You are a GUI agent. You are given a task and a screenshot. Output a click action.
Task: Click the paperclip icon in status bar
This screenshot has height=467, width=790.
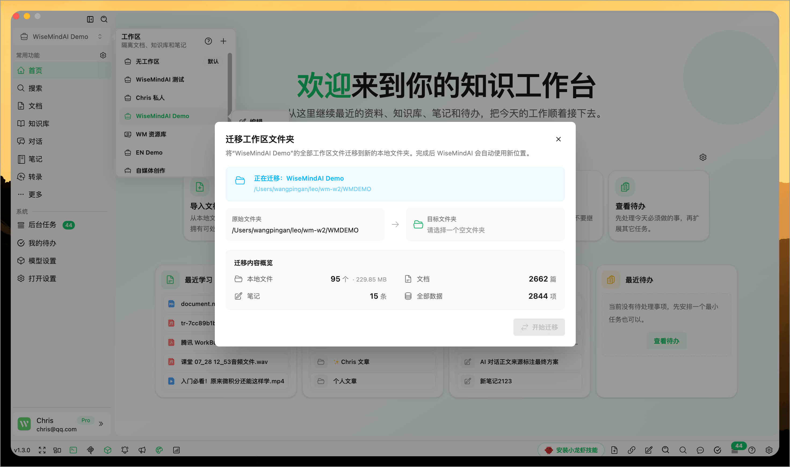[90, 450]
